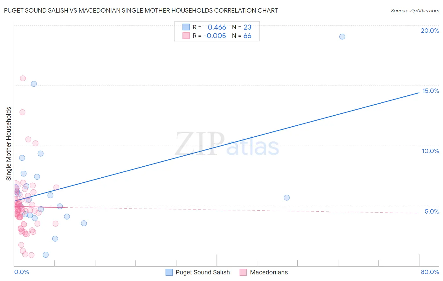The height and width of the screenshot is (281, 443).
Task: Click the pink Macedonians legend swatch
Action: [243, 272]
